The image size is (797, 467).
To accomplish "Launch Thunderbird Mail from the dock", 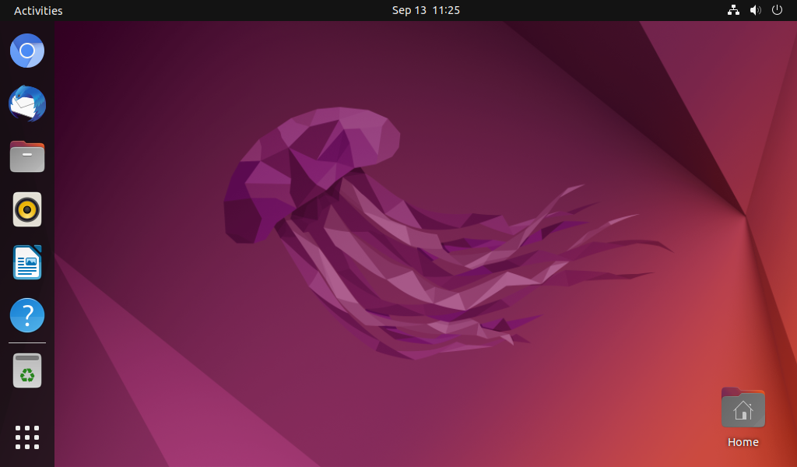I will coord(27,104).
